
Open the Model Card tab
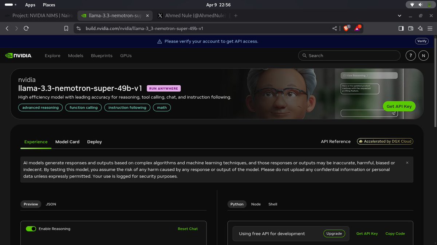click(x=67, y=142)
